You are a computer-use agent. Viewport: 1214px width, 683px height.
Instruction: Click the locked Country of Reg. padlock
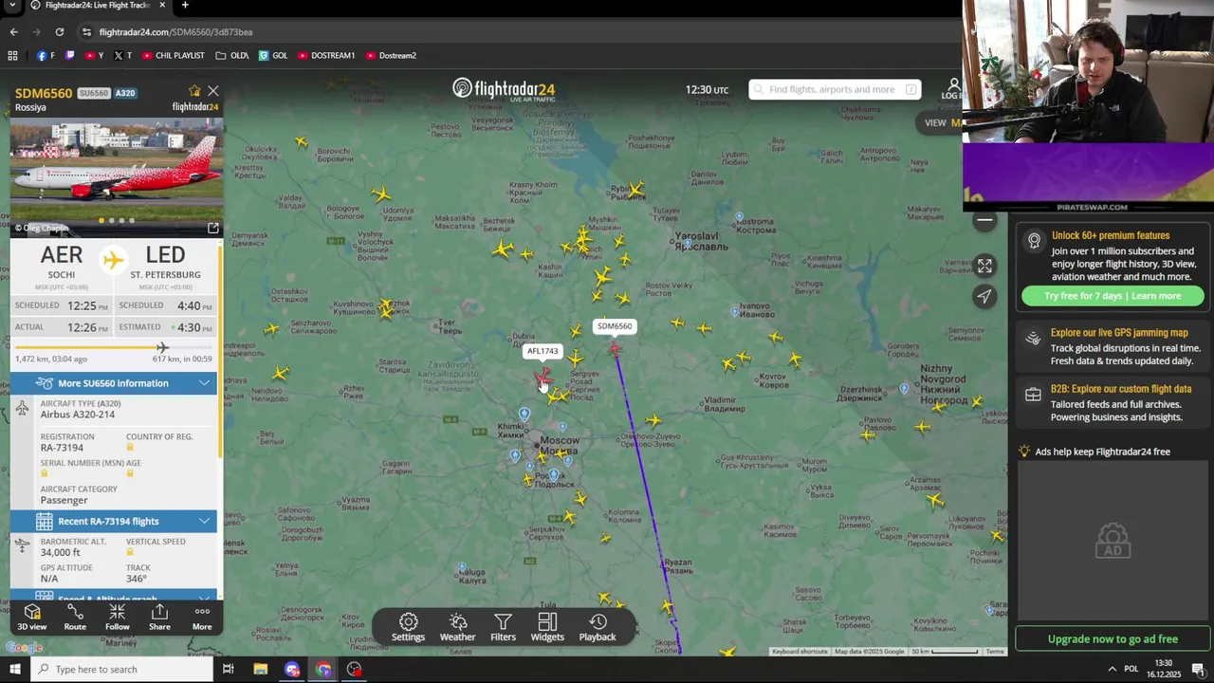coord(130,448)
